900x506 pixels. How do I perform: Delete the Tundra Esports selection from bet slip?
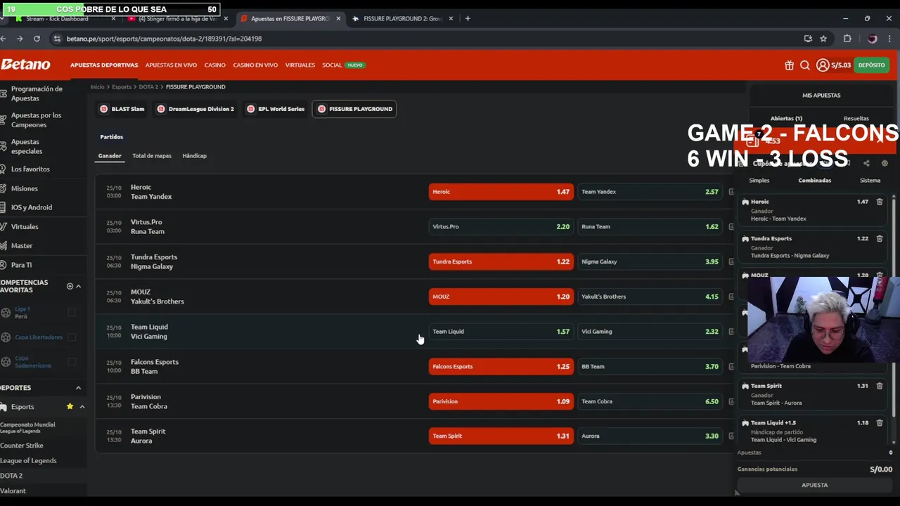click(x=879, y=238)
